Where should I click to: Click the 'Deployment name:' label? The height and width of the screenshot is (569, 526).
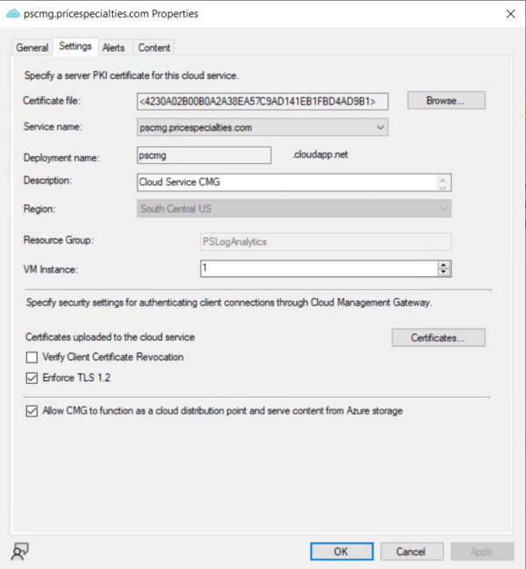pyautogui.click(x=61, y=158)
